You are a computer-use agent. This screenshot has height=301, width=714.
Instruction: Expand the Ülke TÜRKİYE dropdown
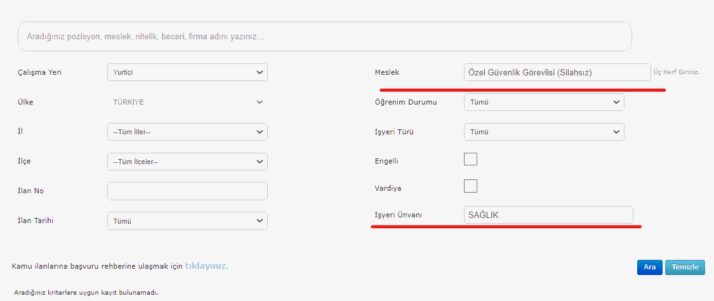click(187, 102)
